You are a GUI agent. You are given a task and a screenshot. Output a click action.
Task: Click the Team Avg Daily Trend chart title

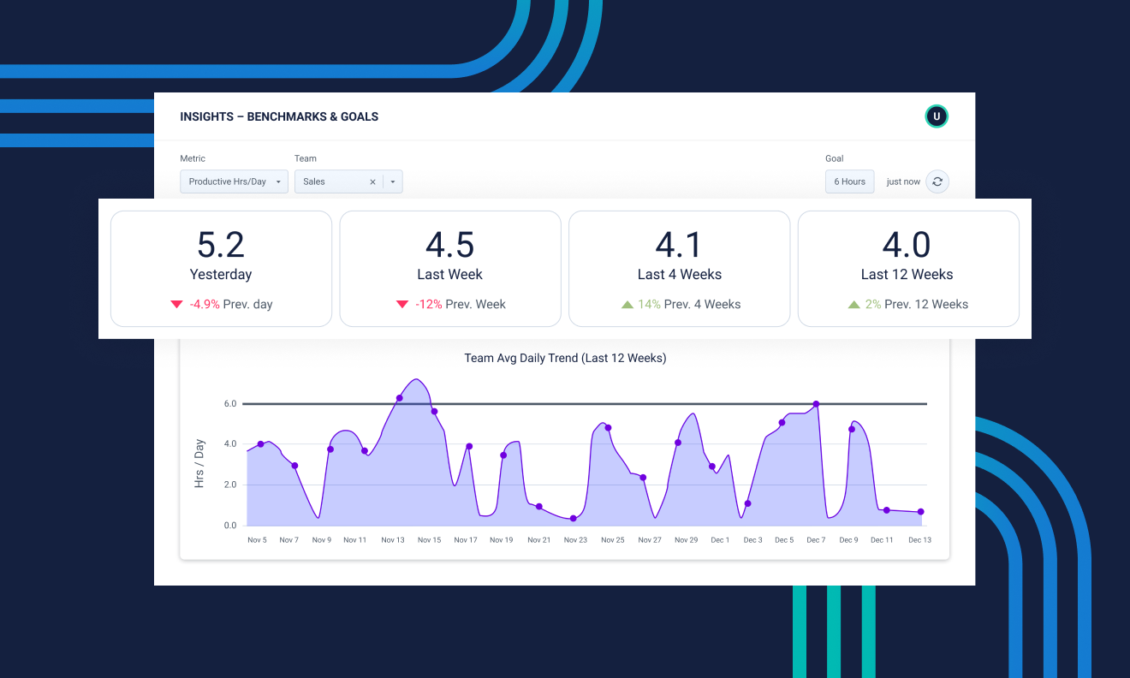[x=565, y=358]
